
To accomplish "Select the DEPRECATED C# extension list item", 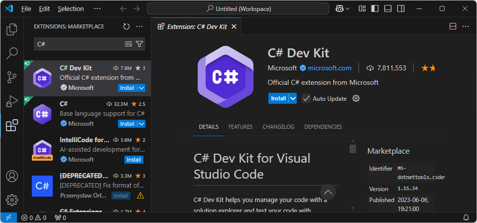I will [87, 186].
